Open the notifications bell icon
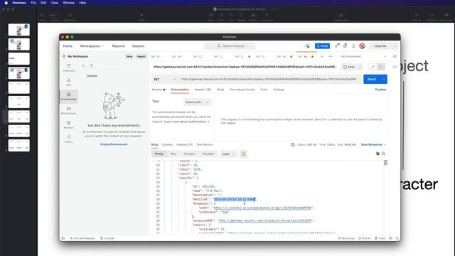 point(353,46)
